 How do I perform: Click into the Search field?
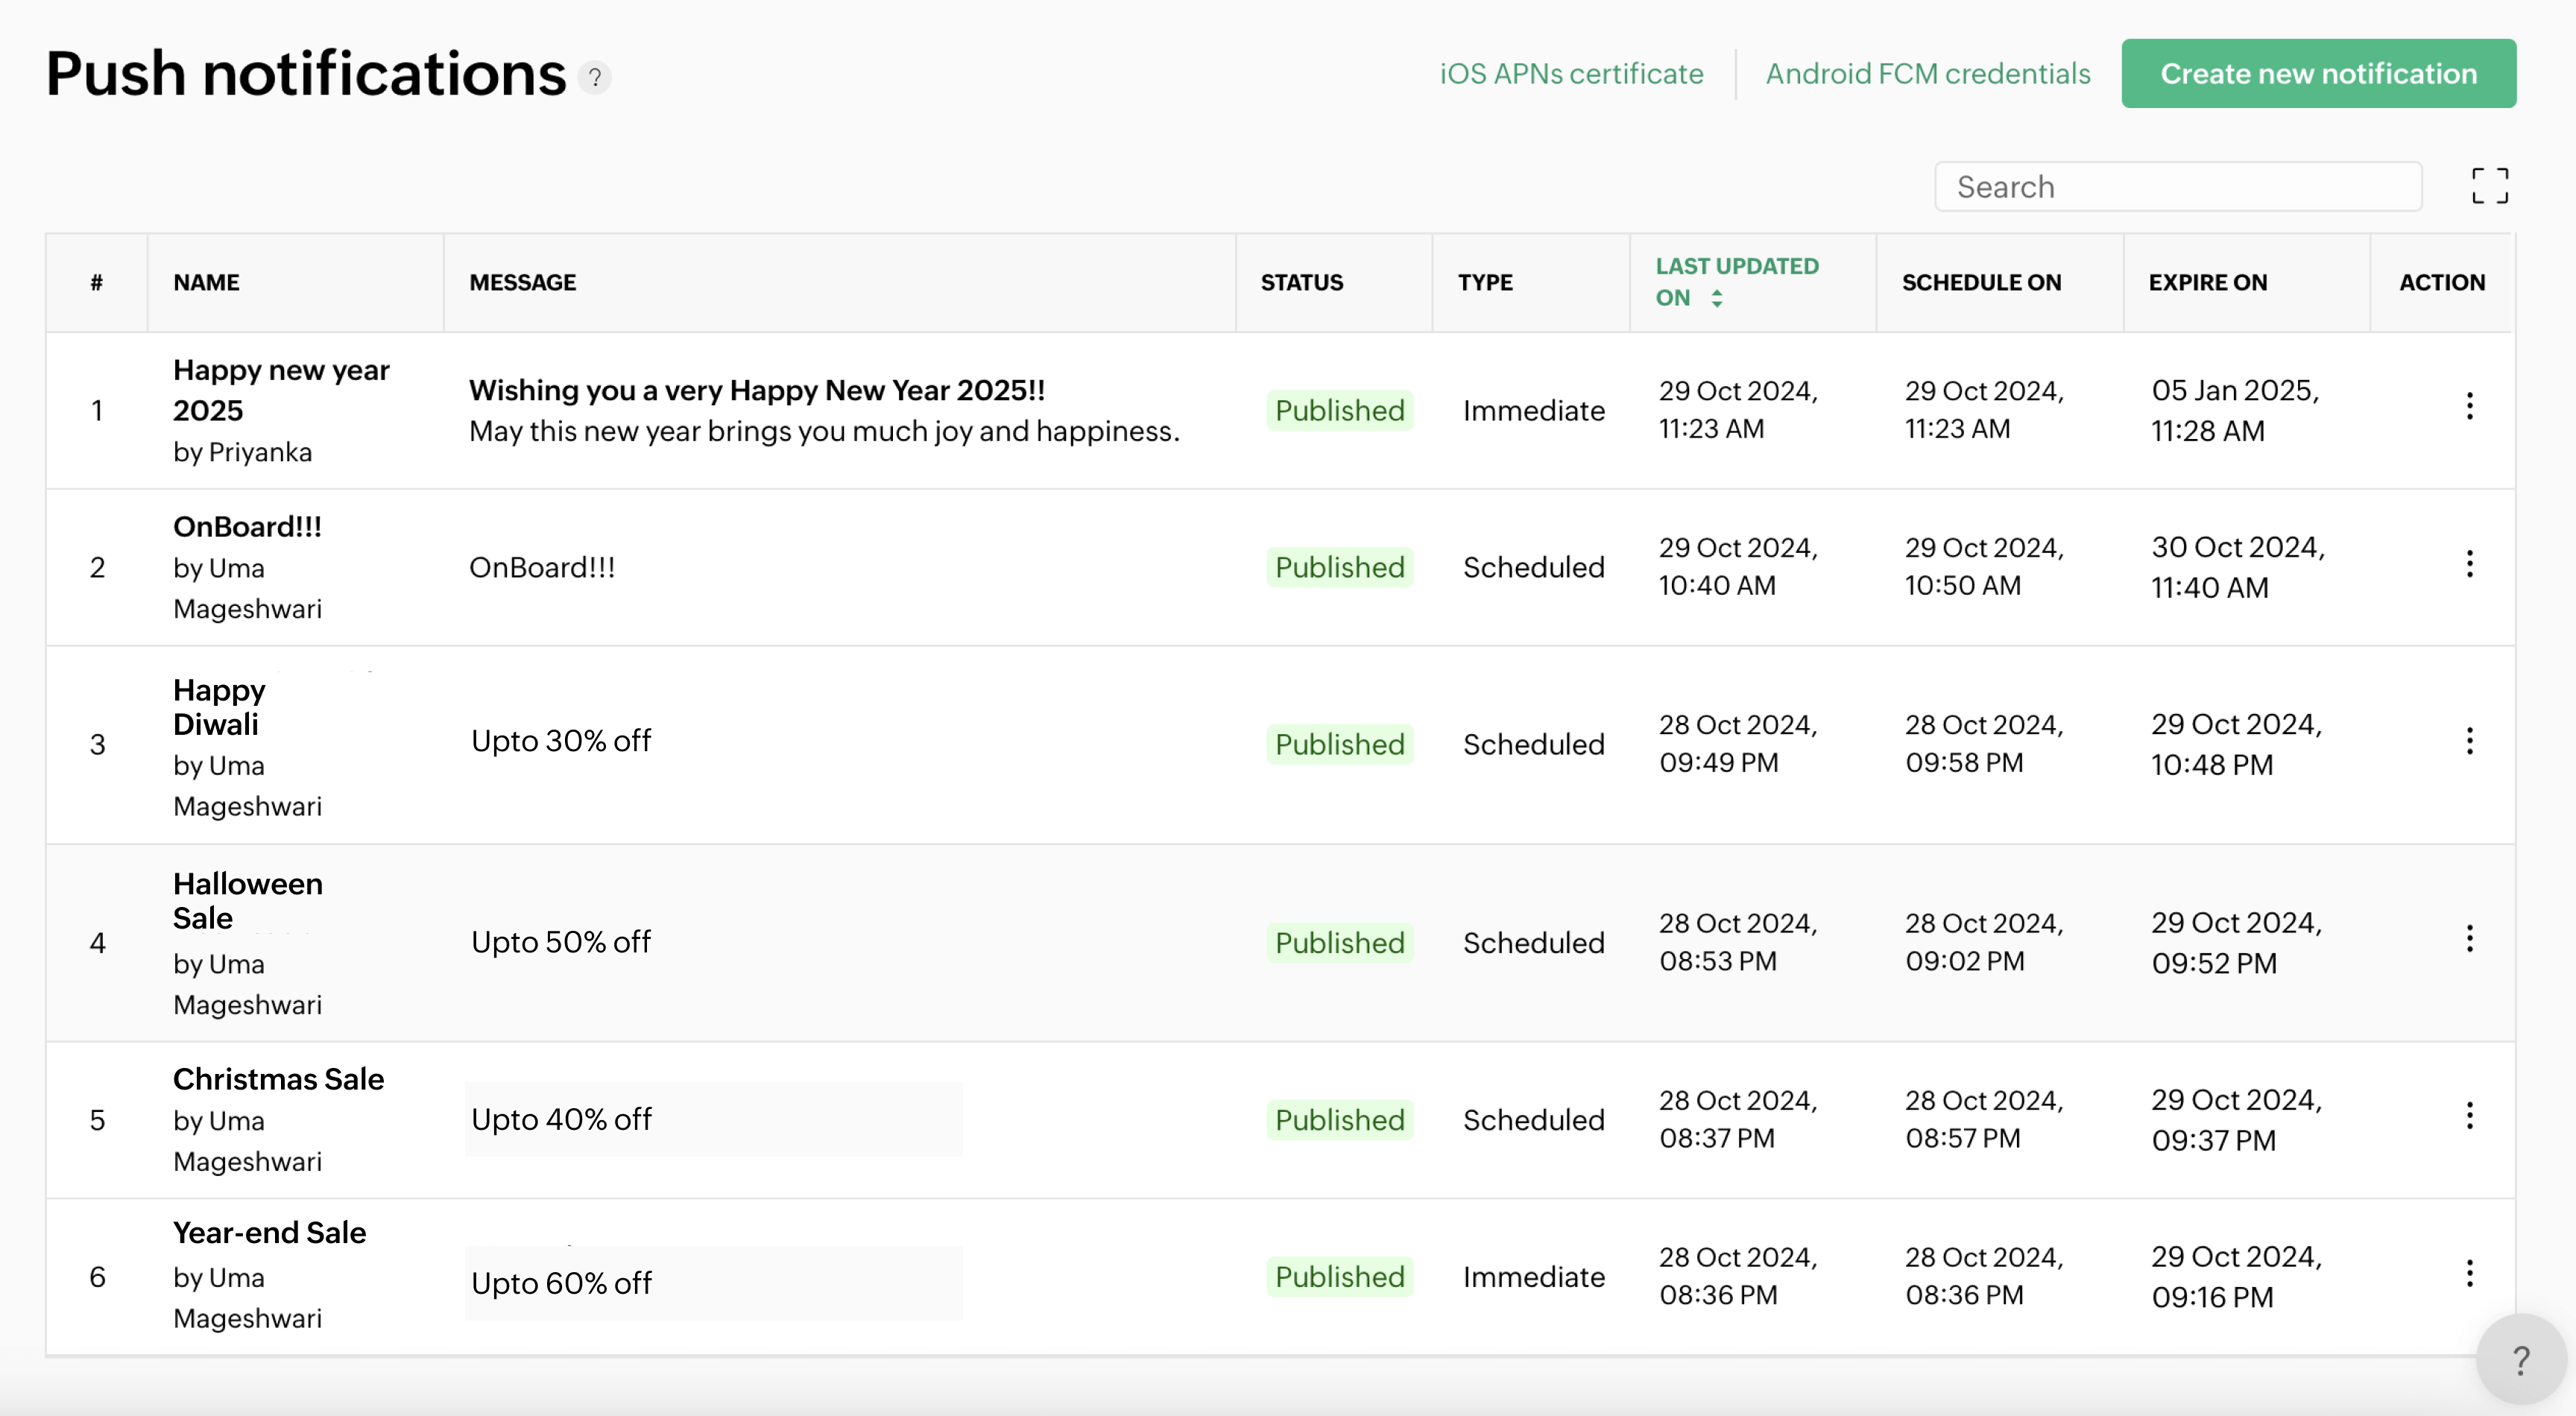tap(2178, 187)
